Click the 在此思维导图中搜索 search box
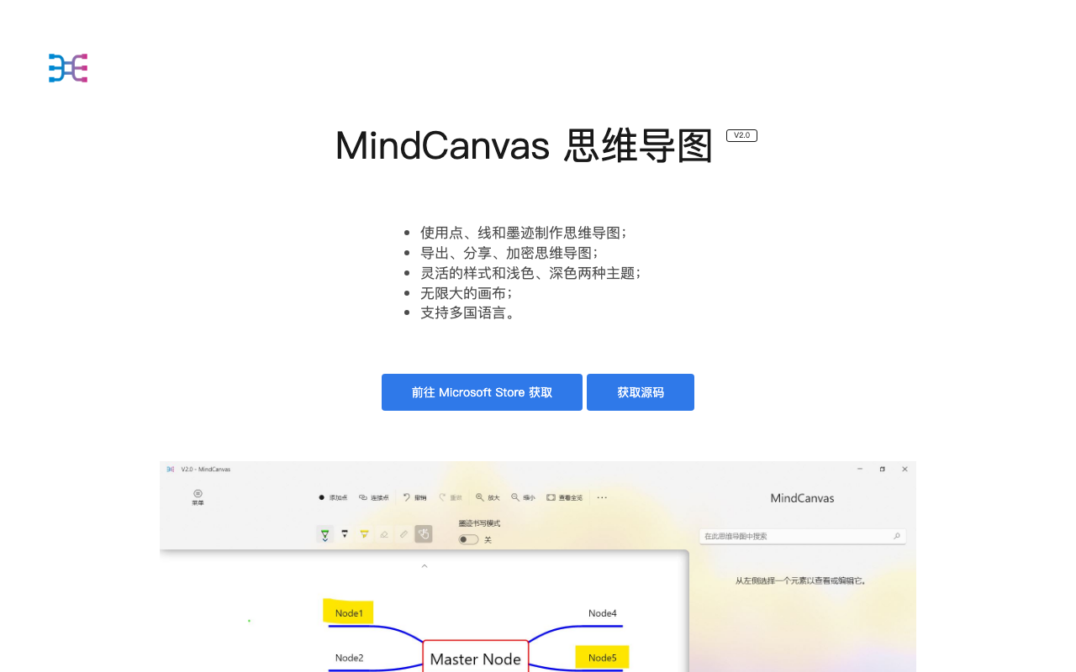Viewport: 1076px width, 672px height. click(802, 536)
